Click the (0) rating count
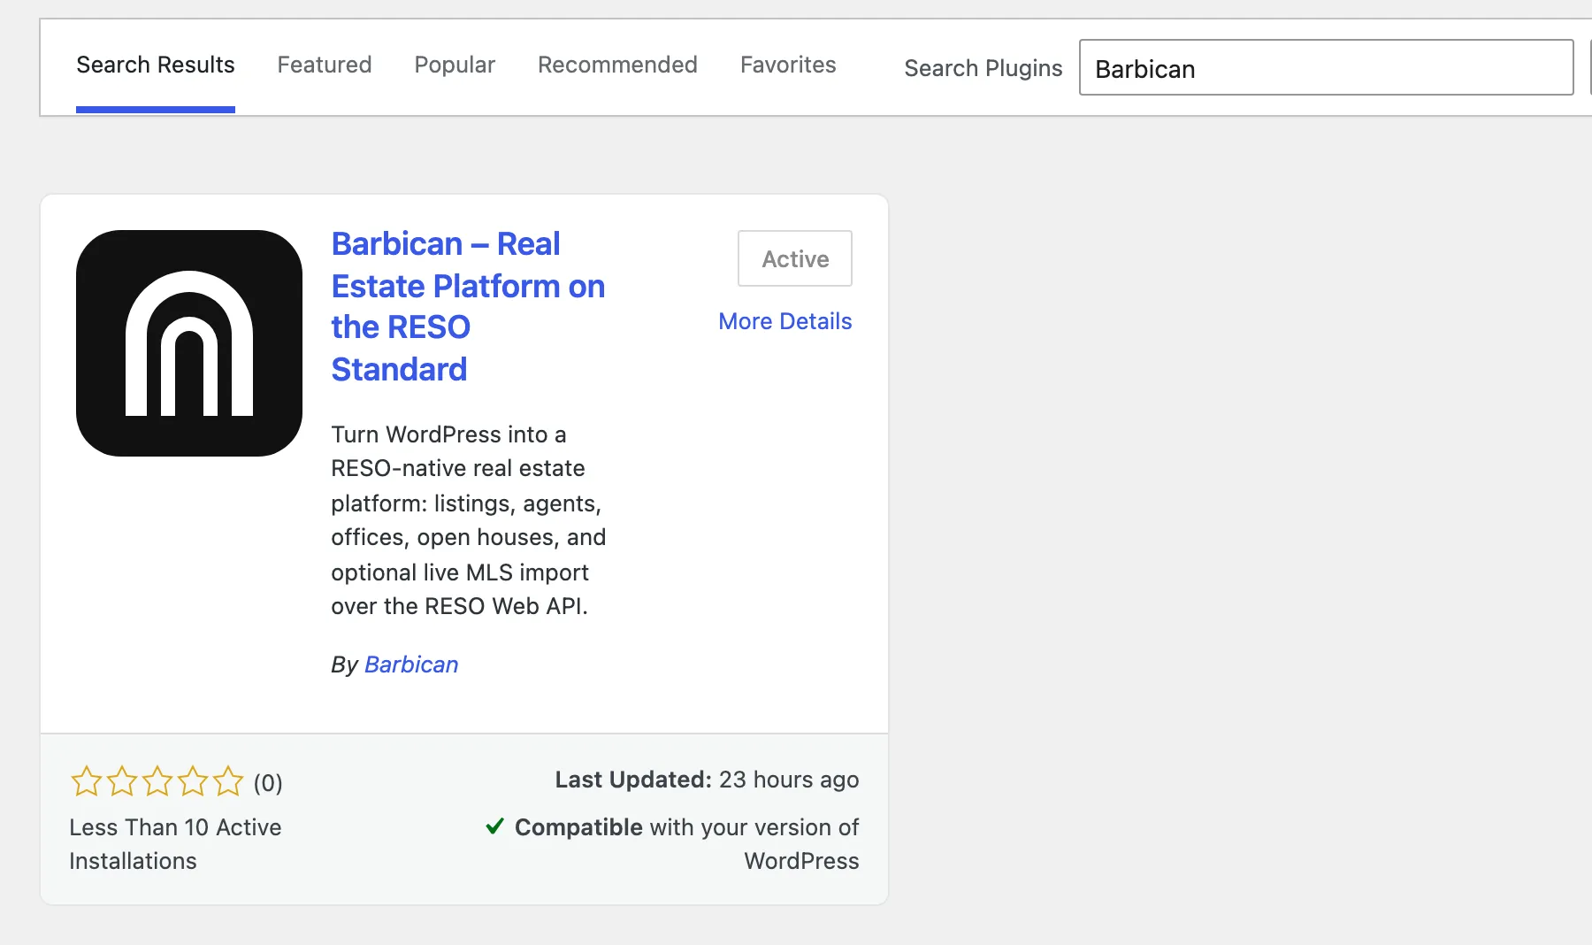Screen dimensions: 1592x945 pos(268,783)
